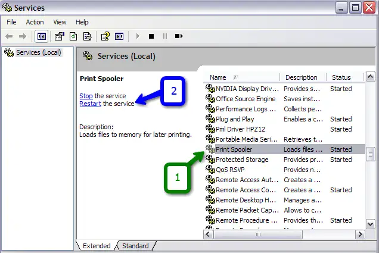Viewport: 379px width, 253px height.
Task: Click the Pml Driver HPZ12 gear icon
Action: 210,129
